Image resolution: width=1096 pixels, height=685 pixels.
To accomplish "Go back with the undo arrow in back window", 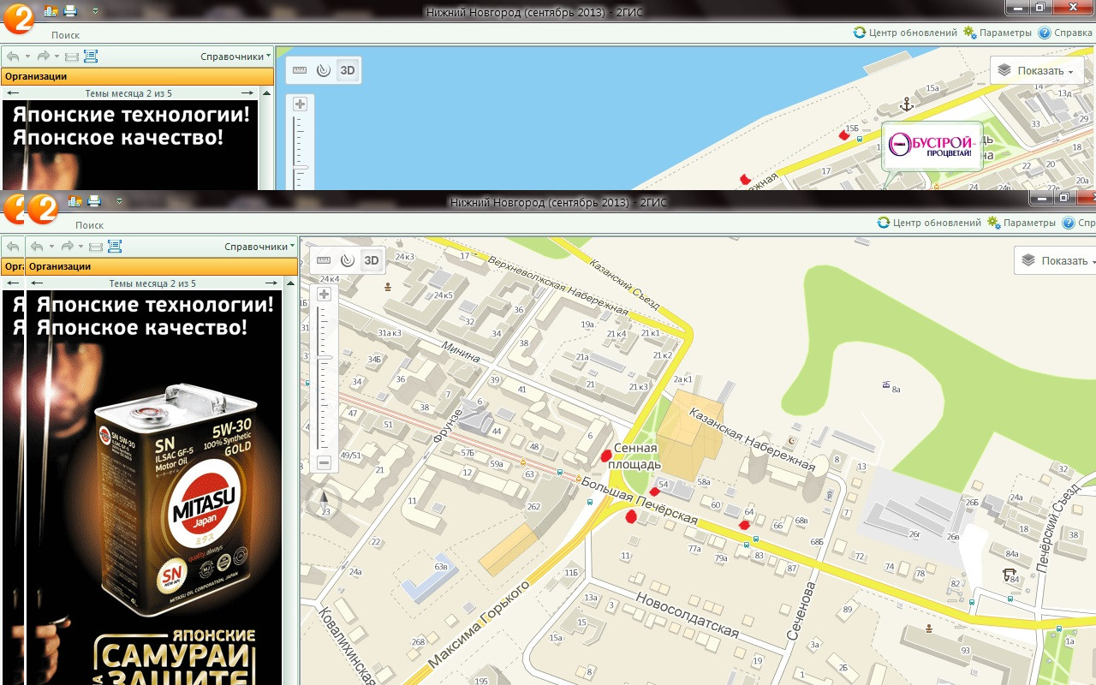I will (13, 57).
